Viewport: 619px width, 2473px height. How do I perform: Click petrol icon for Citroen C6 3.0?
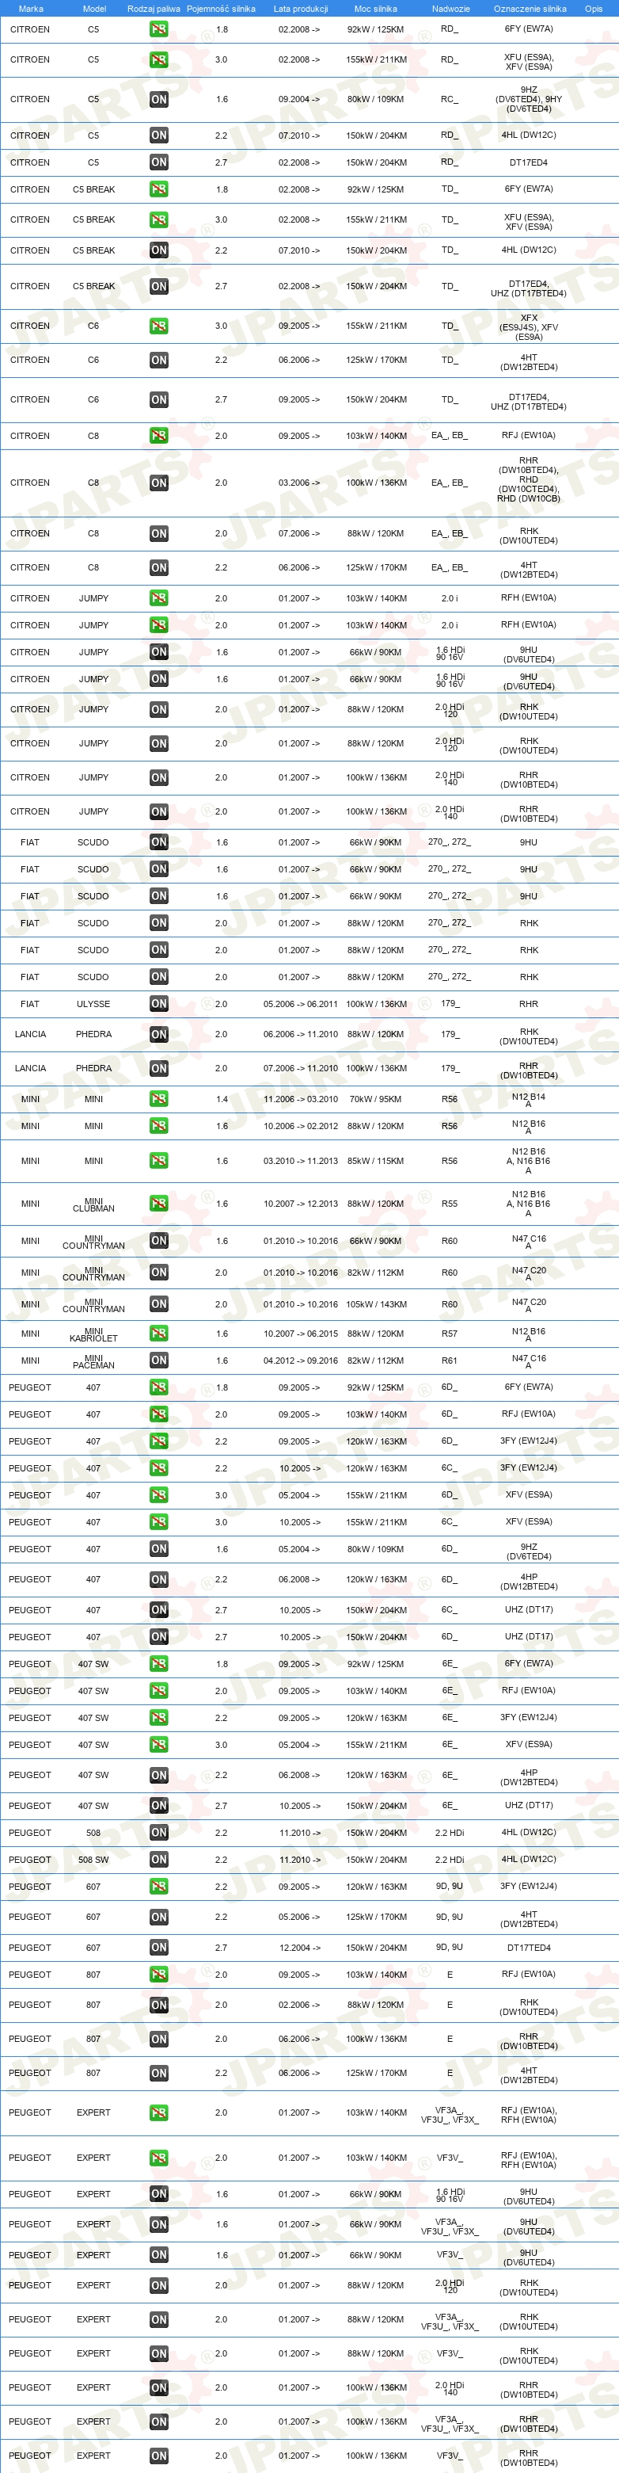click(158, 326)
